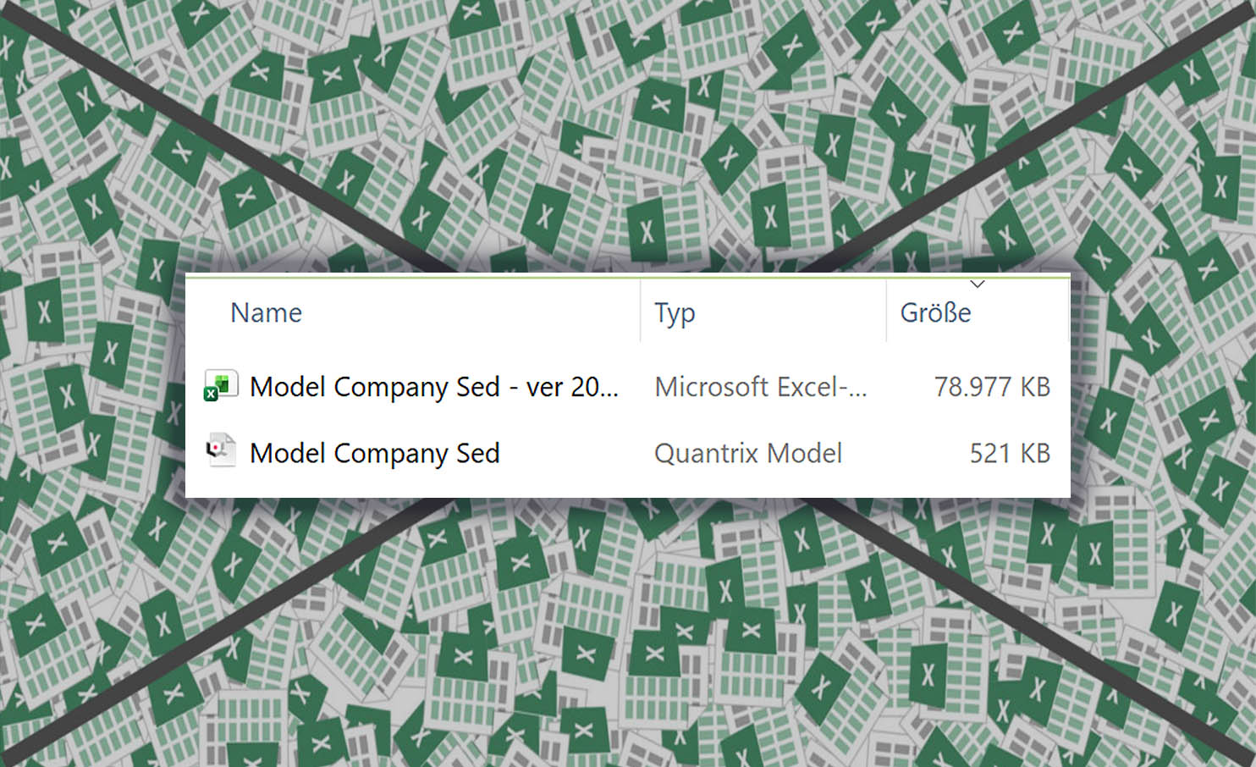The width and height of the screenshot is (1256, 767).
Task: Collapse the details panel with the top chevron
Action: (978, 285)
